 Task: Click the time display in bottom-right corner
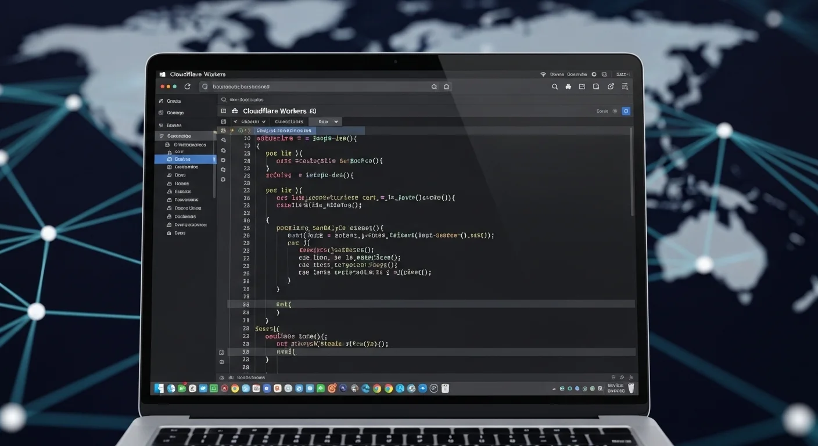tap(615, 388)
